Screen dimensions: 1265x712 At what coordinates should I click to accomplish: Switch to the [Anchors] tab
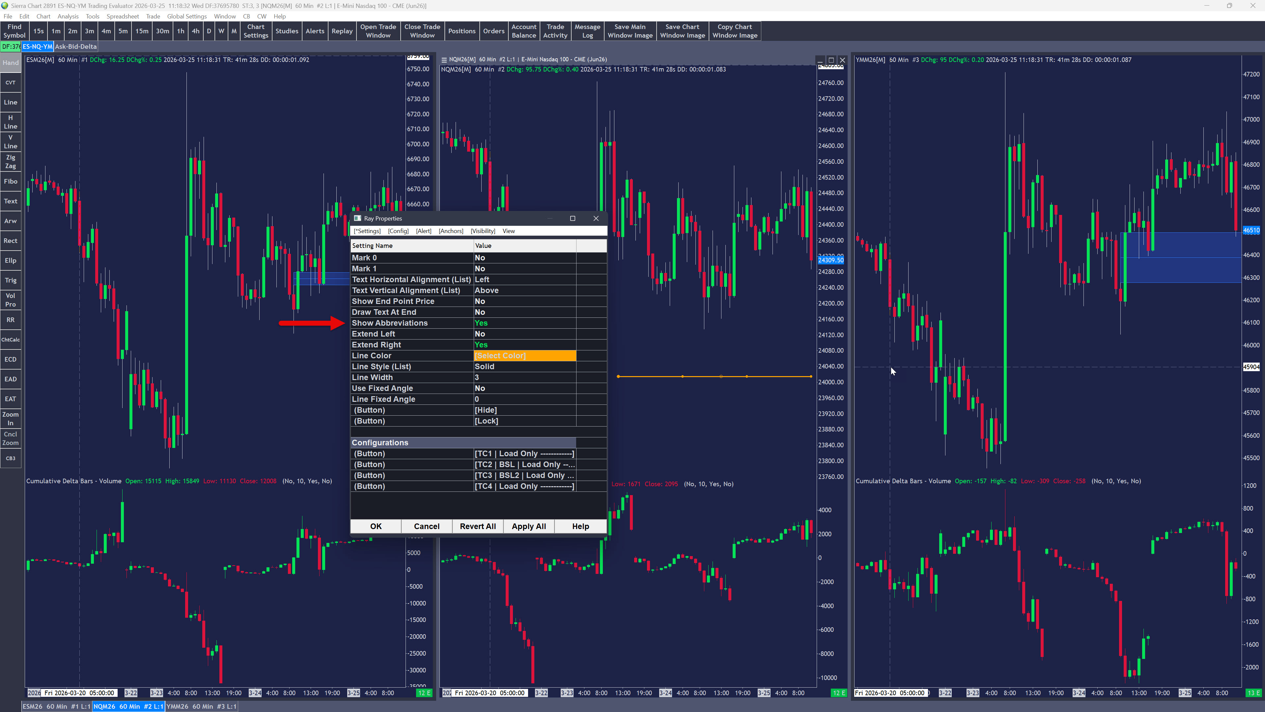pos(450,231)
